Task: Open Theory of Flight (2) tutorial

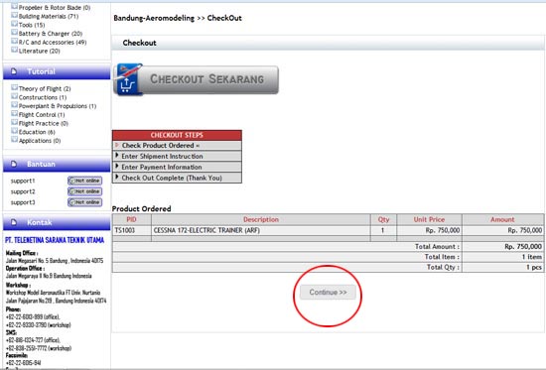Action: point(45,88)
